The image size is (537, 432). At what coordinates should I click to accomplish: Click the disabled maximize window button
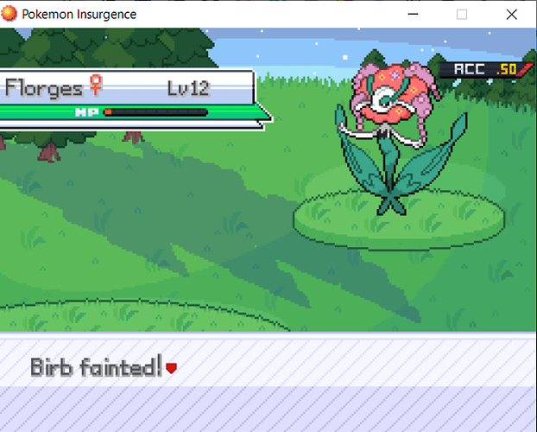click(x=462, y=14)
